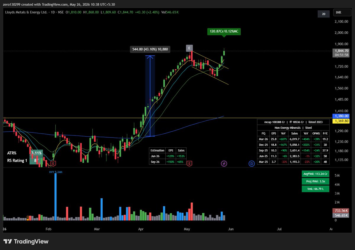This screenshot has width=355, height=250.
Task: Click the +607% EPS growth cell
Action: tap(283, 139)
